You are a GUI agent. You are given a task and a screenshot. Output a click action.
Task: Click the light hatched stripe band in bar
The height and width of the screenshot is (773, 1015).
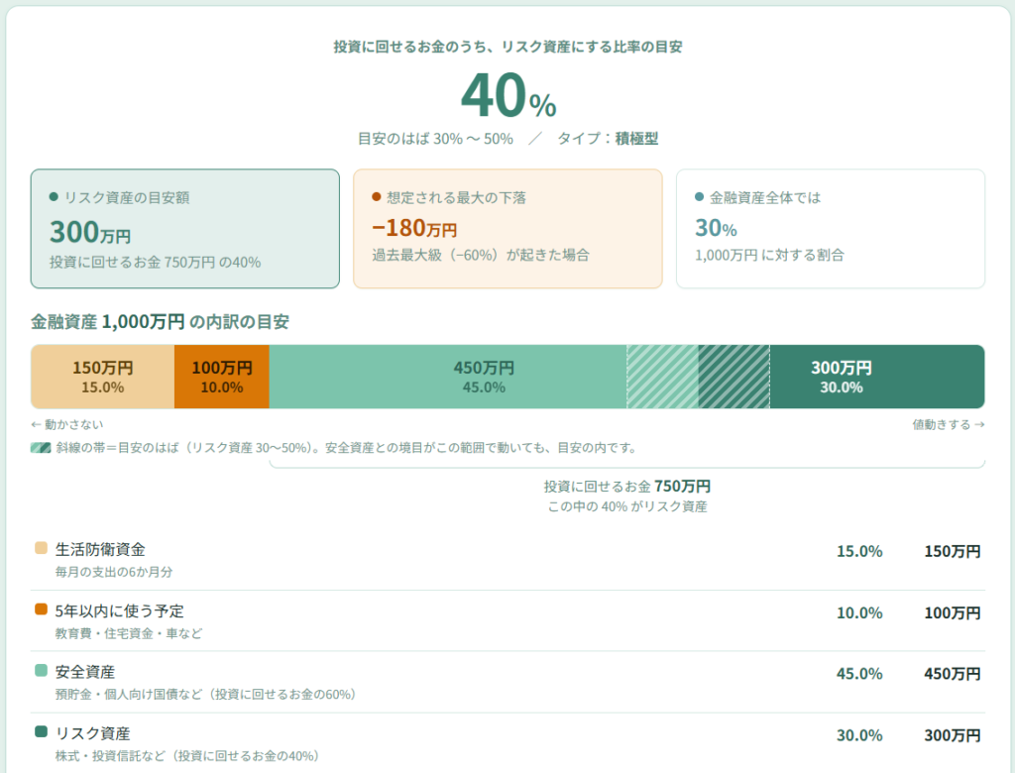[662, 377]
